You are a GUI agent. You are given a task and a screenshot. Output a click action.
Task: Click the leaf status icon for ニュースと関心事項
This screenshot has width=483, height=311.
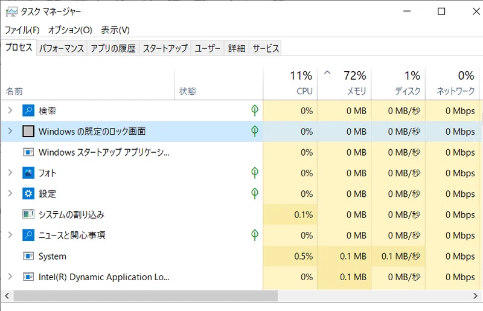[255, 235]
